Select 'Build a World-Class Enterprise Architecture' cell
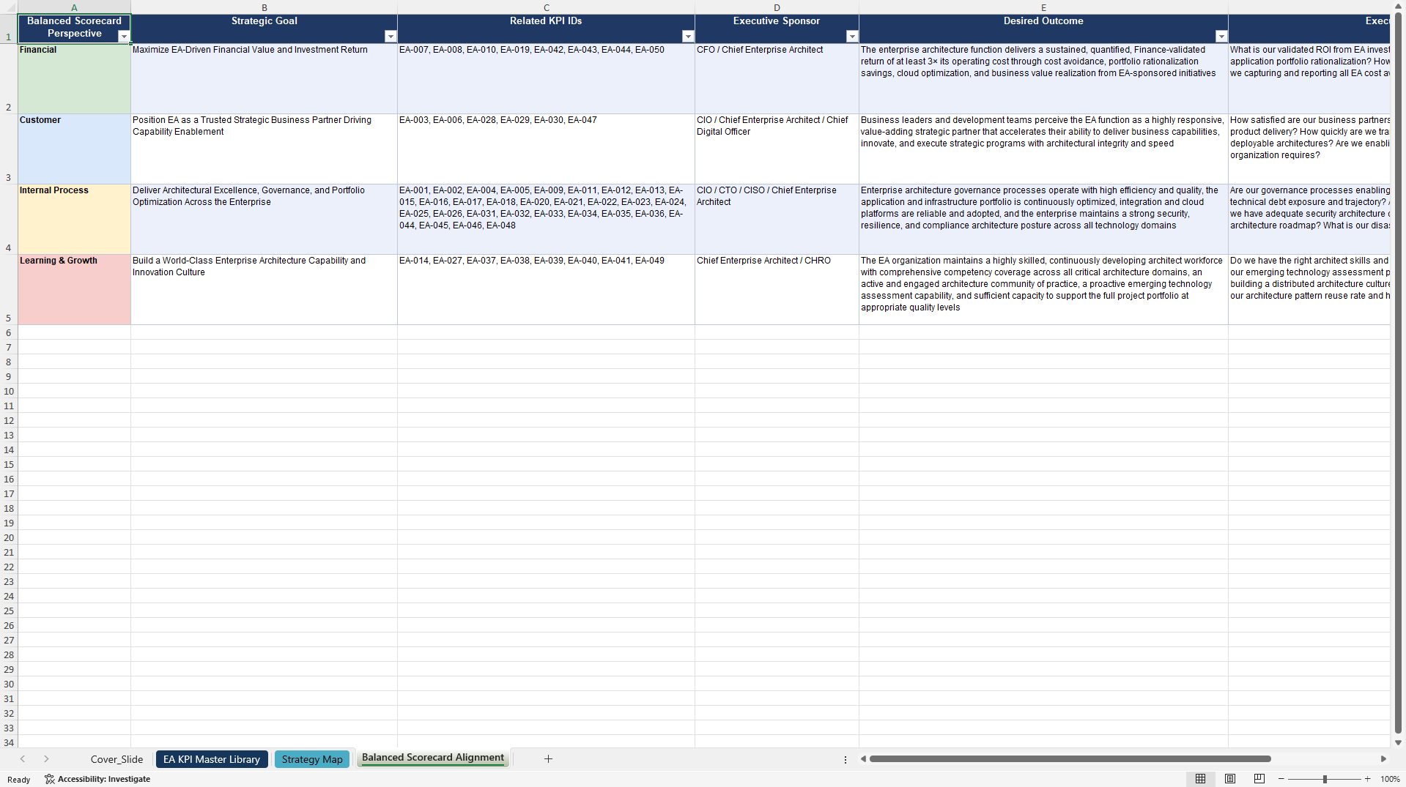The height and width of the screenshot is (787, 1406). 264,290
